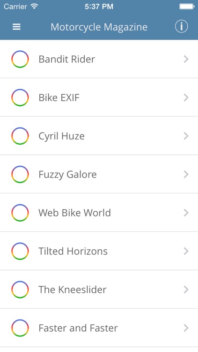Click the Motorcycle Magazine title
The image size is (198, 352).
[x=99, y=27]
